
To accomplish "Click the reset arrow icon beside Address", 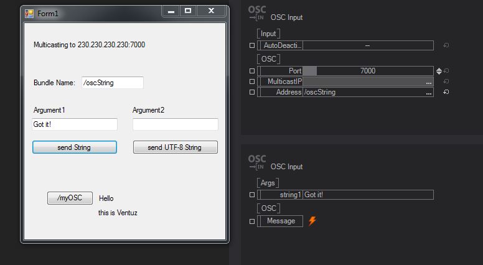I will tap(446, 92).
